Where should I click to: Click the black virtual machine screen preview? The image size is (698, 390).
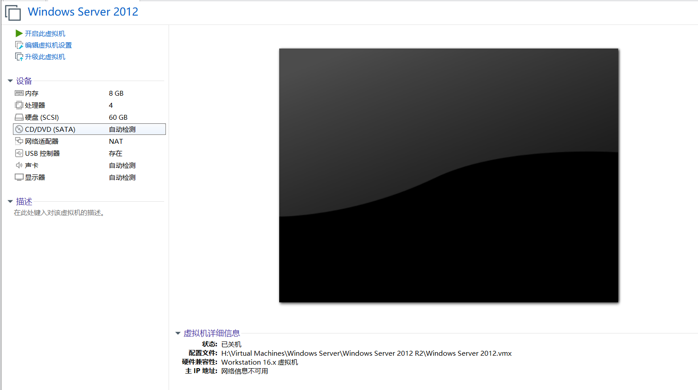click(449, 175)
